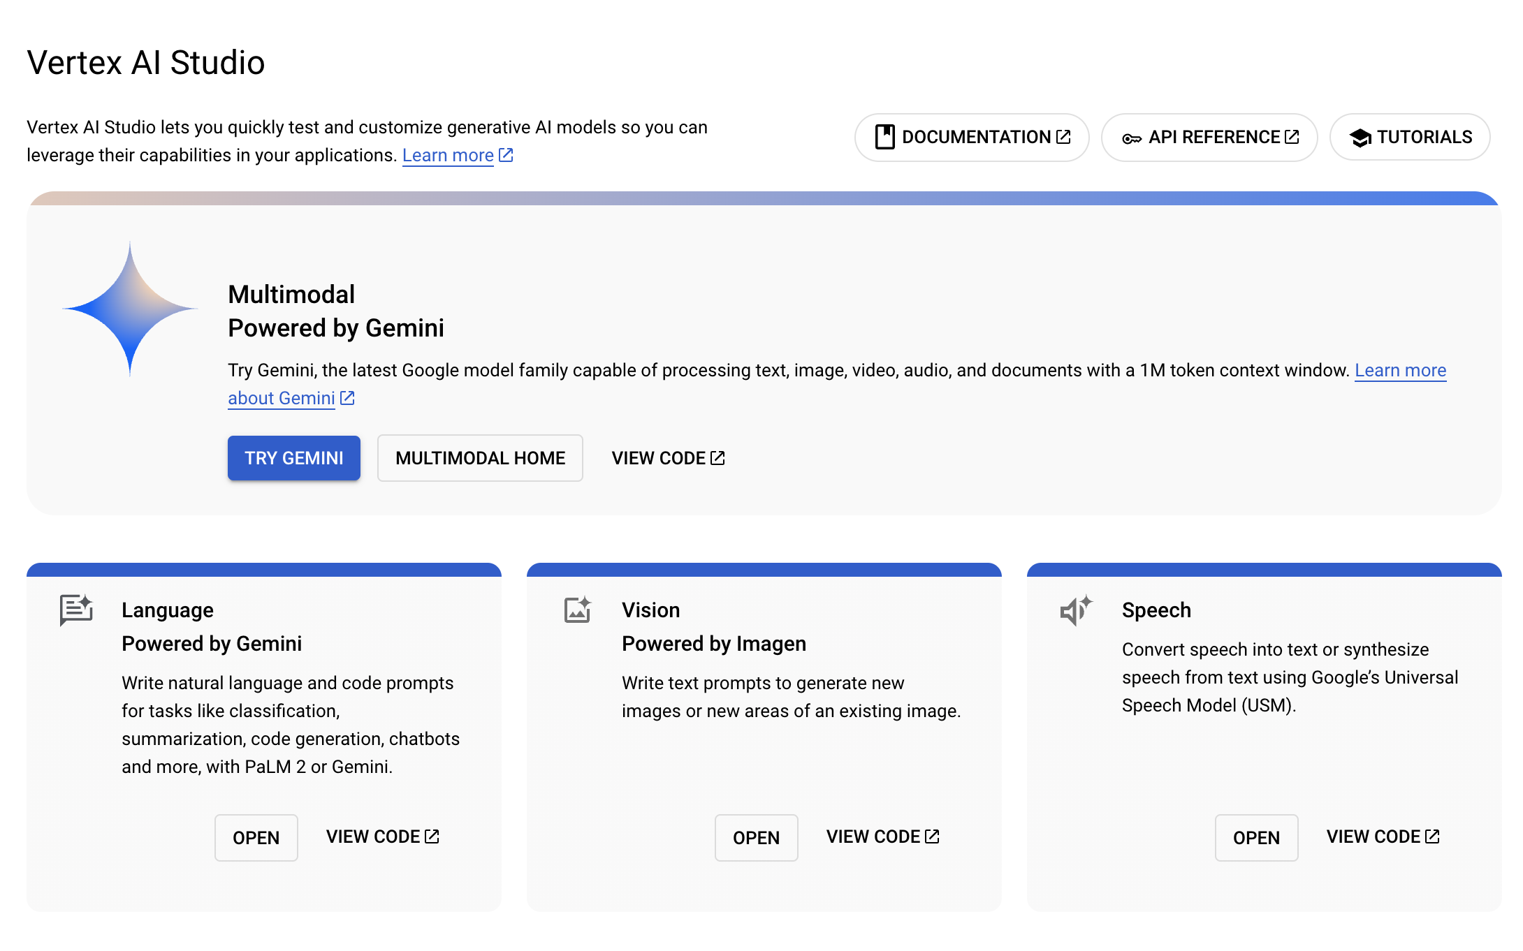Follow Learn more link under Vertex AI Studio description
Viewport: 1523px width, 951px height.
tap(448, 155)
